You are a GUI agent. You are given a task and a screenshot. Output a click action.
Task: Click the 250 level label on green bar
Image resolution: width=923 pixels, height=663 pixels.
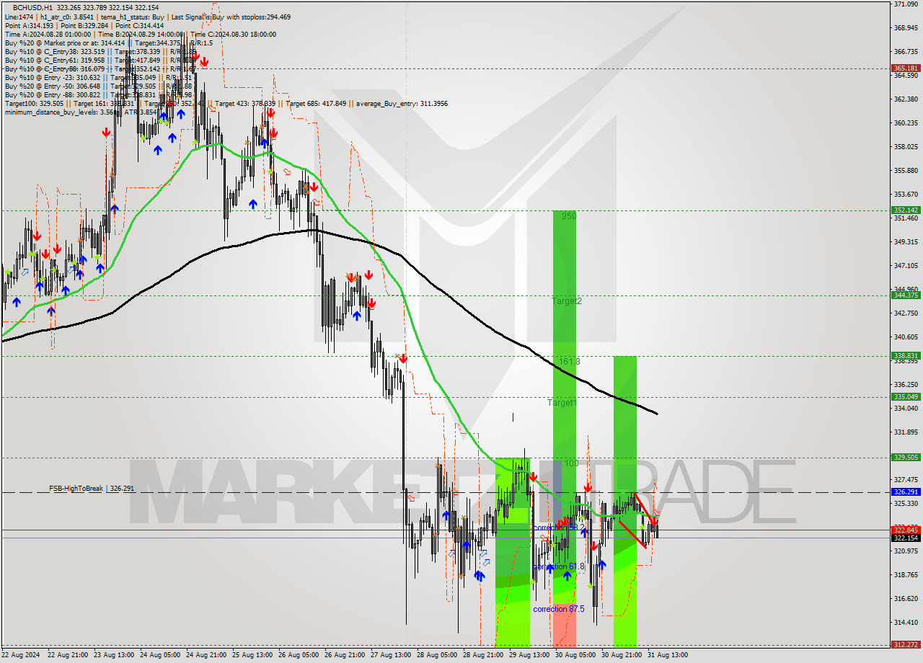[x=569, y=215]
